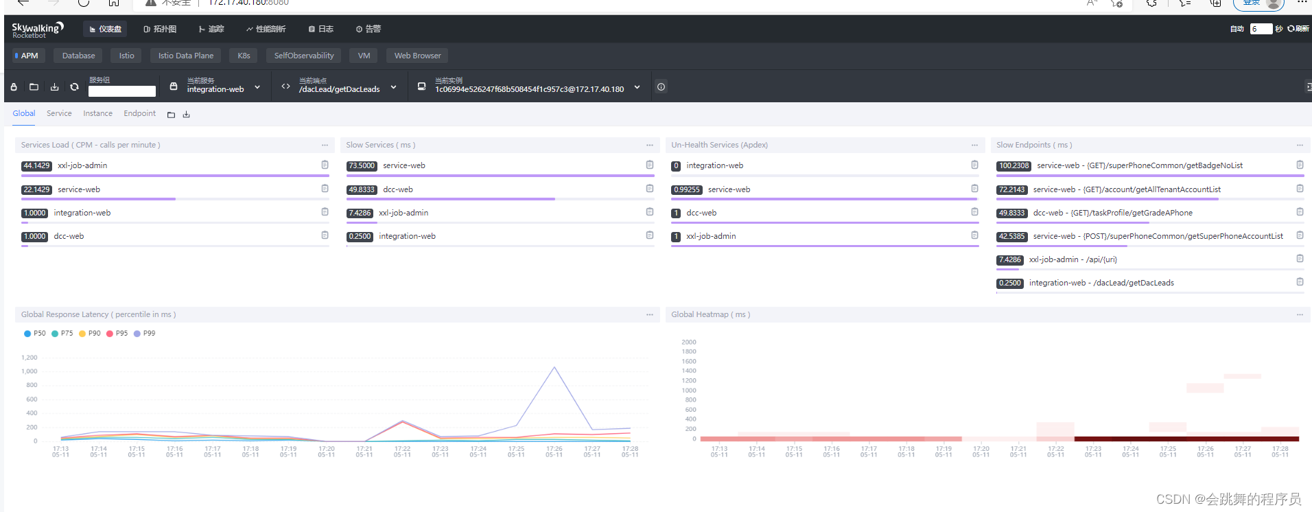Select the Istio dashboard tab
1312x512 pixels.
pos(126,56)
